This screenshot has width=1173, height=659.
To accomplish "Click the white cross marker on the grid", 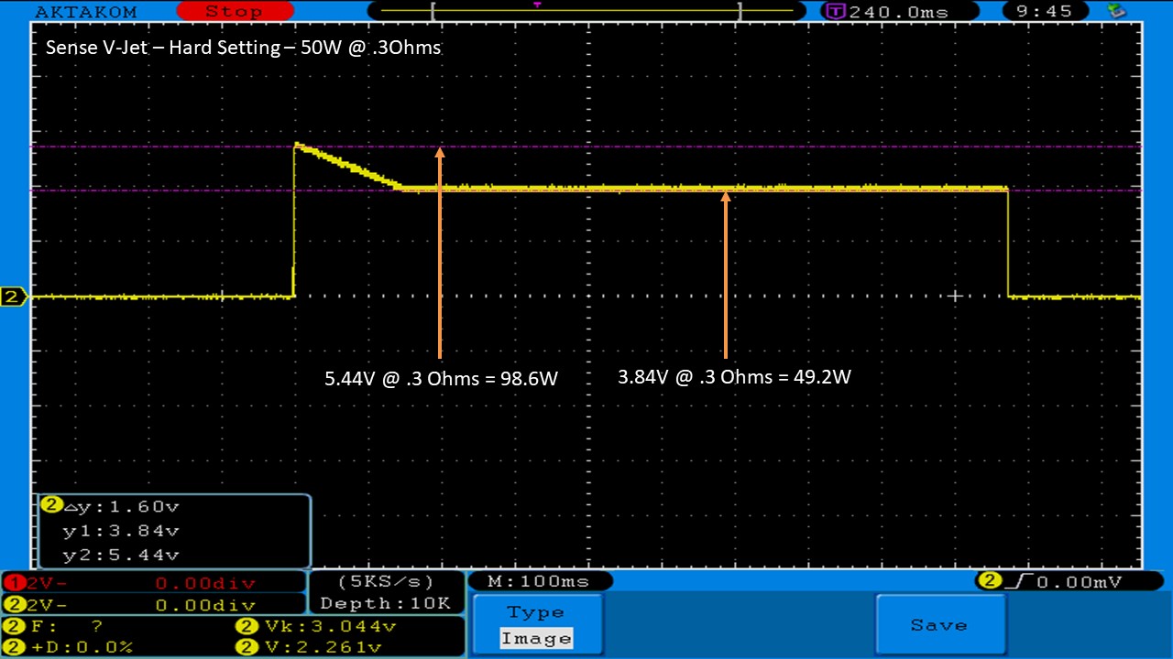I will pos(956,296).
